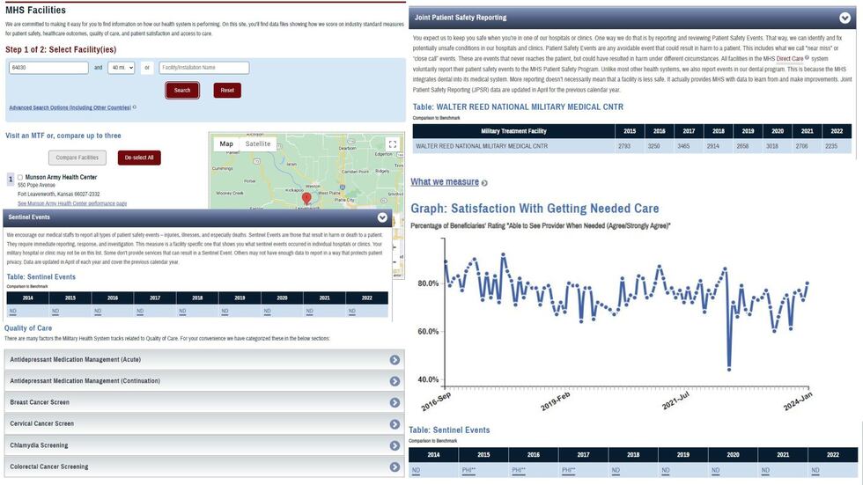Screen dimensions: 863x485
Task: Select the Map view tab
Action: click(226, 144)
